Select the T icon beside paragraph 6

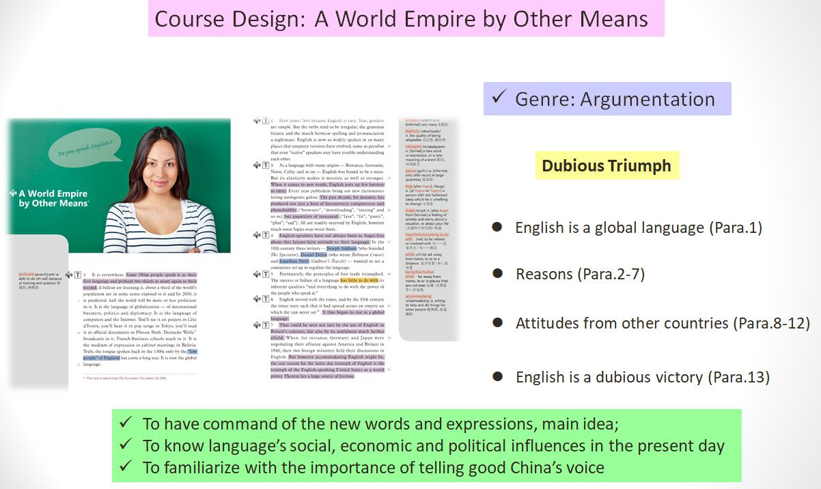tap(265, 299)
